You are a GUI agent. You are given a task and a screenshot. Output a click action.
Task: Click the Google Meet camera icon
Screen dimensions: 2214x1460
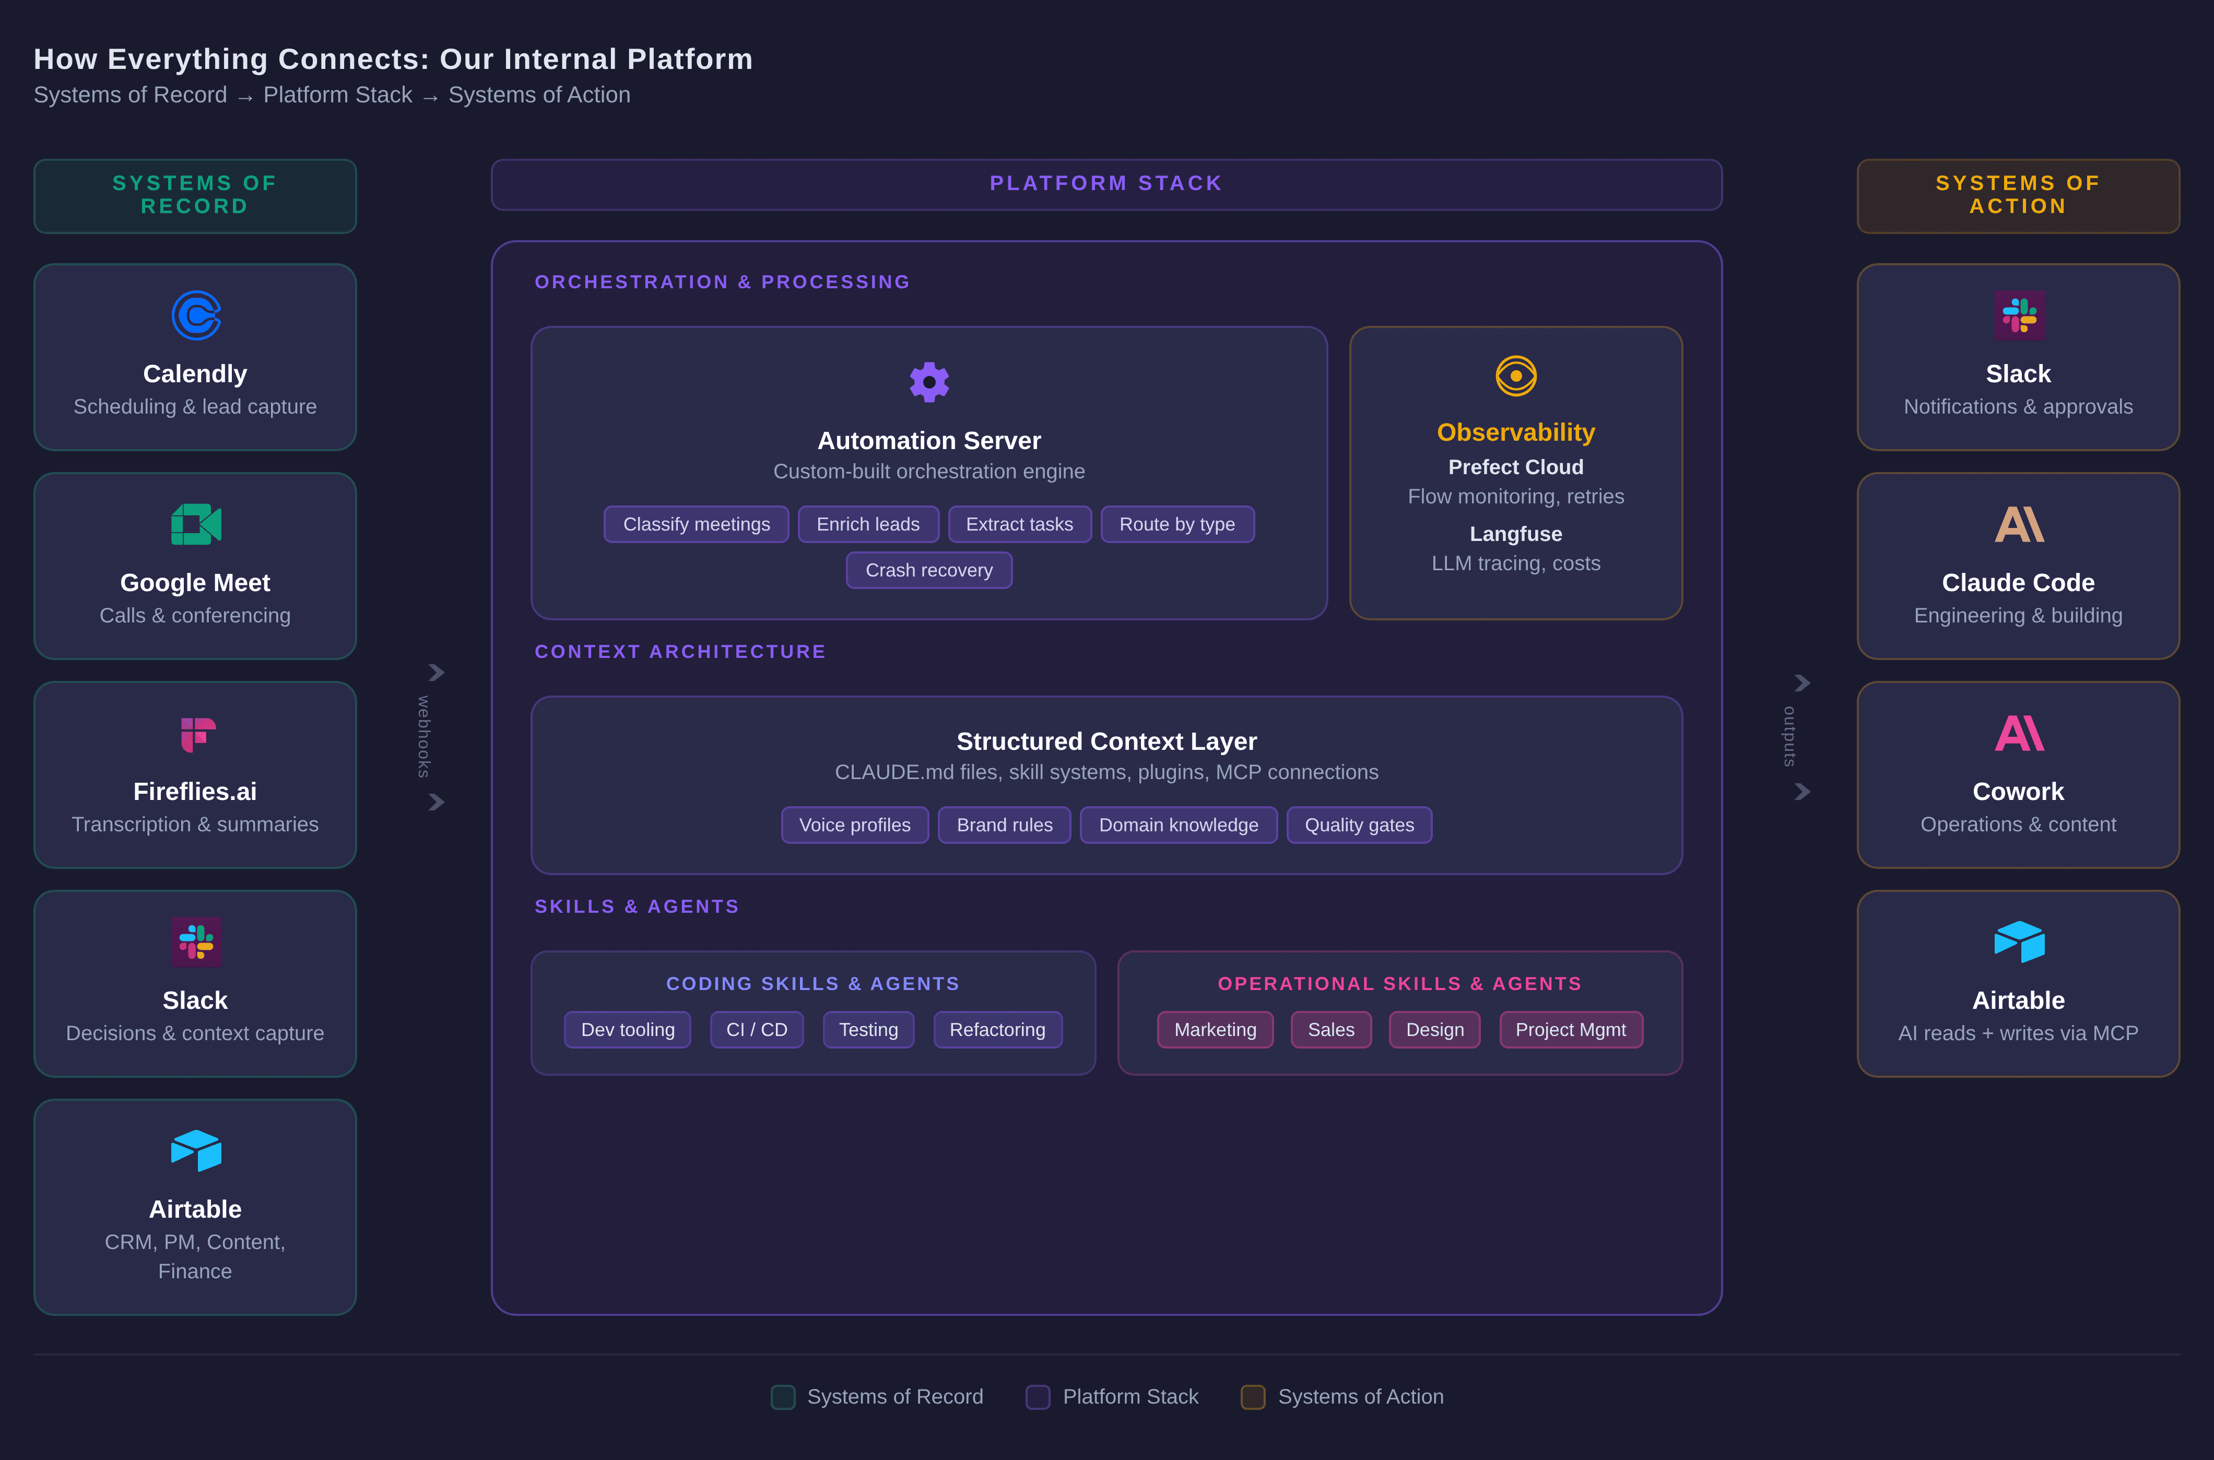point(195,524)
